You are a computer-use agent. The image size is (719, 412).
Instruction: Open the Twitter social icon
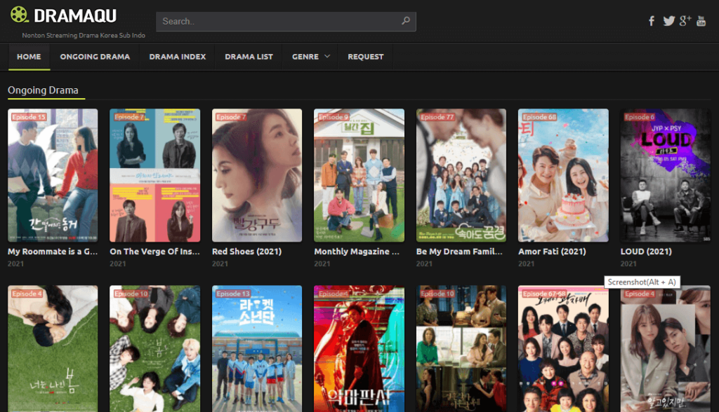click(x=668, y=20)
